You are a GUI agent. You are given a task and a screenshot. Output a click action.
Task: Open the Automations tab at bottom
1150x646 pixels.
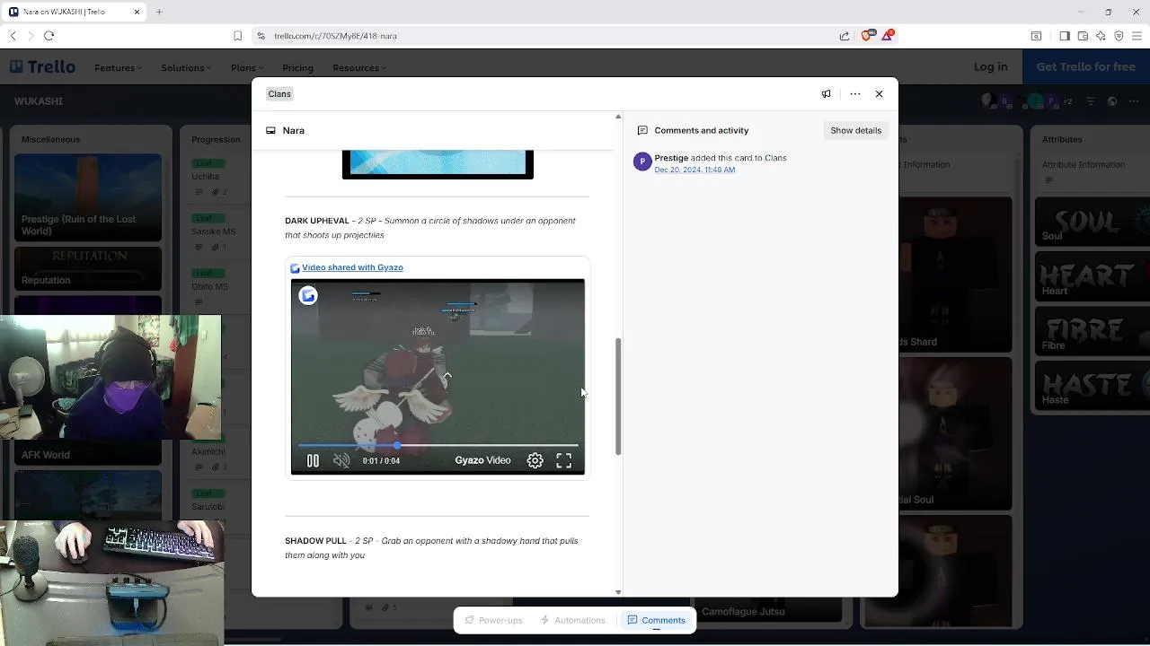pos(572,620)
